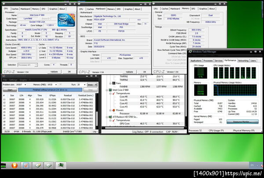
Task: Switch to the Networking tab in Task Manager
Action: tap(243, 61)
